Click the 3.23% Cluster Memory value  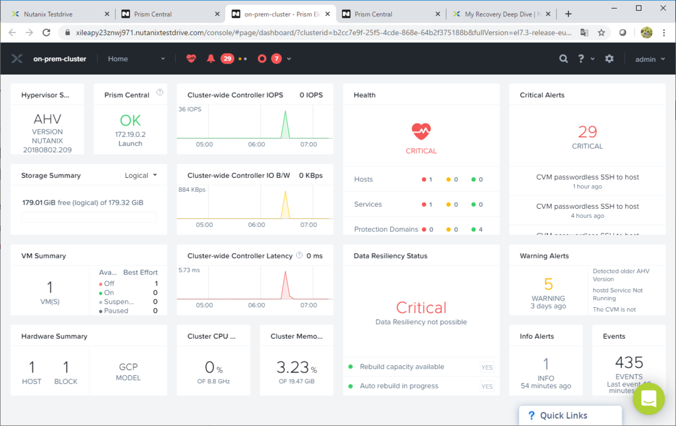coord(297,368)
